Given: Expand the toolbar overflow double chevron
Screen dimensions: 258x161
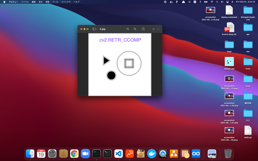Looking at the screenshot, I should coord(153,29).
